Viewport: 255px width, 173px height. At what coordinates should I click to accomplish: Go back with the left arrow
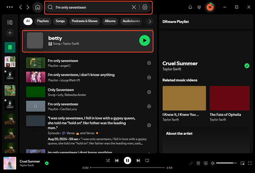(20, 7)
